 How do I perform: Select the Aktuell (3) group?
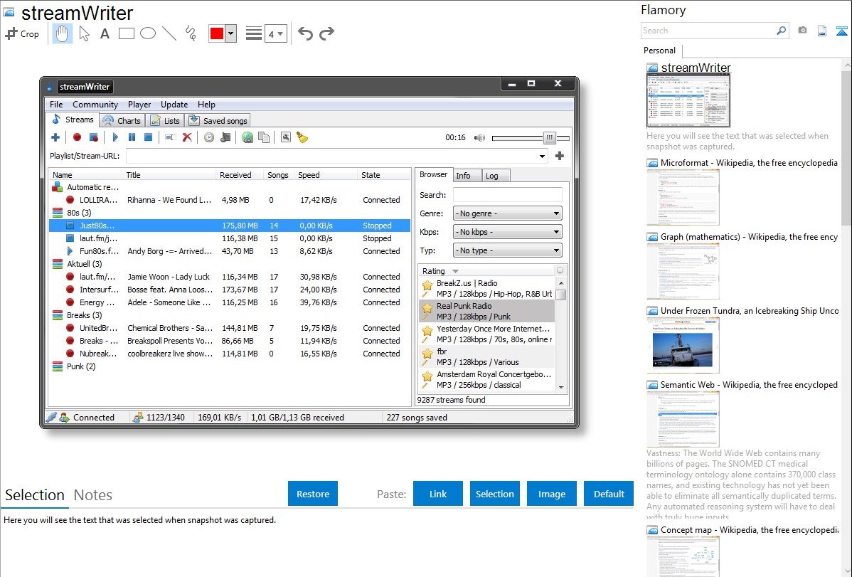[85, 264]
